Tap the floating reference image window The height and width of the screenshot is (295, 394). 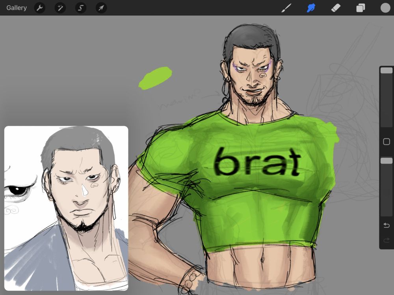66,208
